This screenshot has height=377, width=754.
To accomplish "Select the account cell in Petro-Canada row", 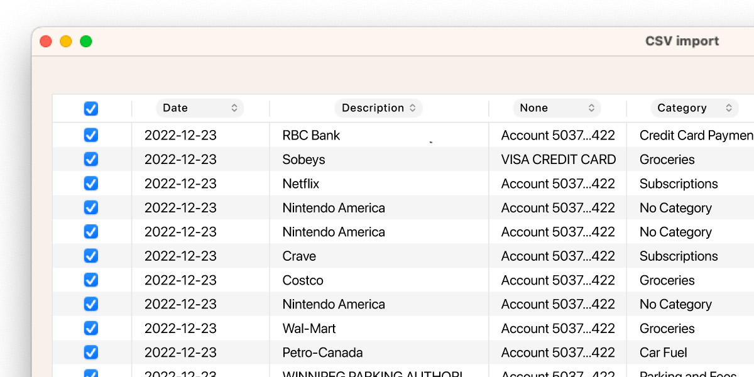I will click(x=558, y=352).
